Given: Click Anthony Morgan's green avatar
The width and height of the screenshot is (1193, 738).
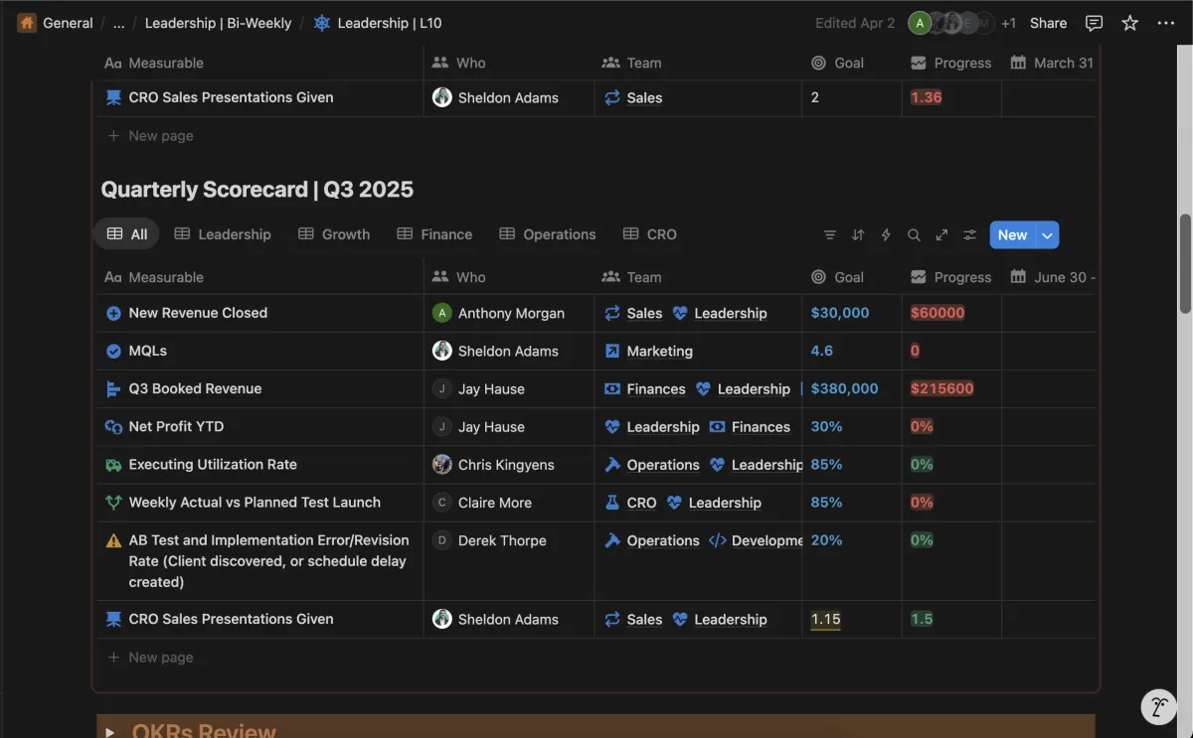Looking at the screenshot, I should click(x=442, y=313).
